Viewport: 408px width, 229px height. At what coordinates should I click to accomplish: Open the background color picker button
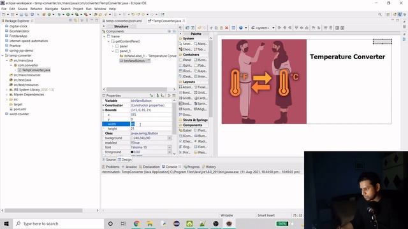click(x=170, y=138)
